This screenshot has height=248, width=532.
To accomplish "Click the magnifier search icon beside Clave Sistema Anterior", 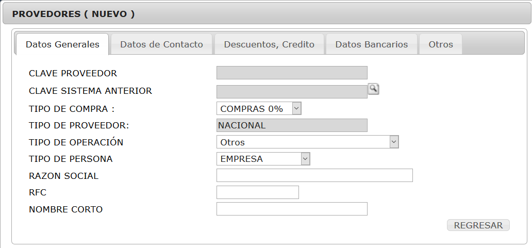I will pos(374,89).
